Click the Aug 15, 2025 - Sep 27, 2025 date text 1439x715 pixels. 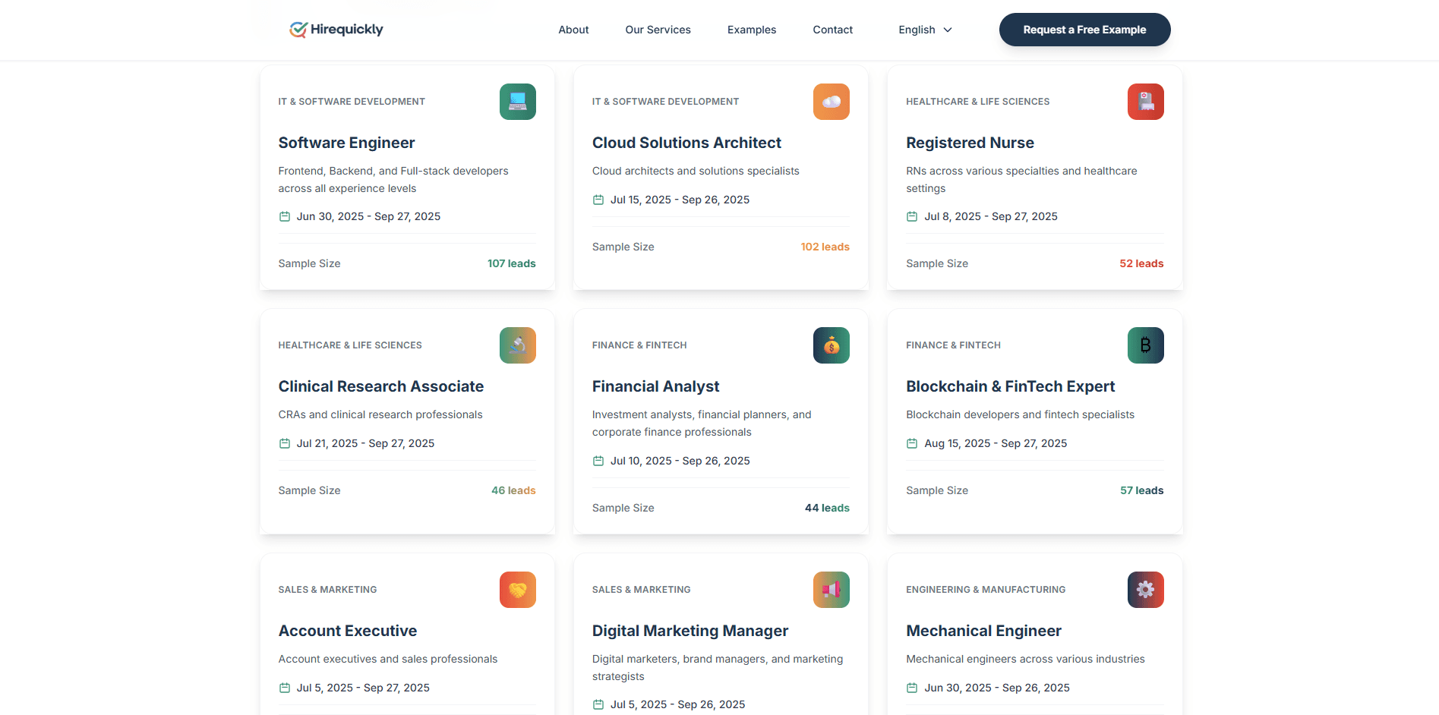tap(996, 443)
